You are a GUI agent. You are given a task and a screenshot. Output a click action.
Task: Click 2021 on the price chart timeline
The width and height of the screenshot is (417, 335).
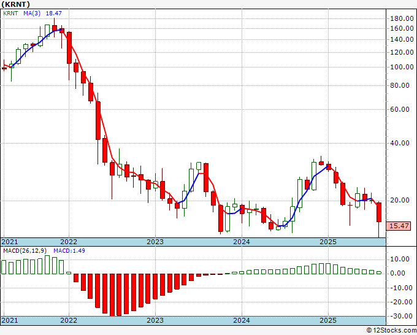pyautogui.click(x=10, y=242)
